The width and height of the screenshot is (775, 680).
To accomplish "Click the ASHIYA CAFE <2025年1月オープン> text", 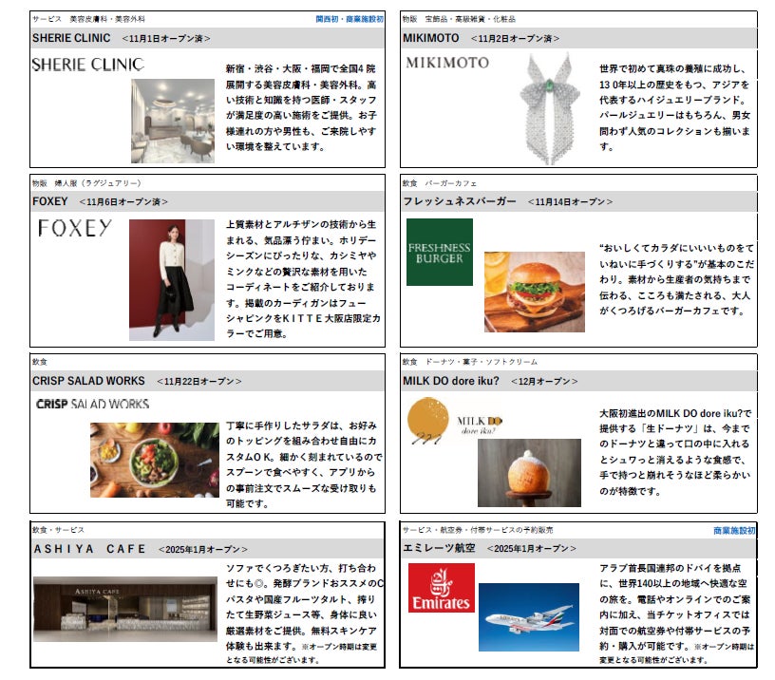I will 203,550.
